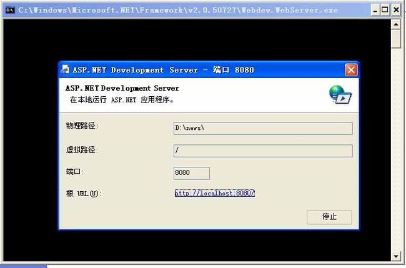Click the virtual path field containing /
Screen dimensions: 406x268
click(263, 151)
